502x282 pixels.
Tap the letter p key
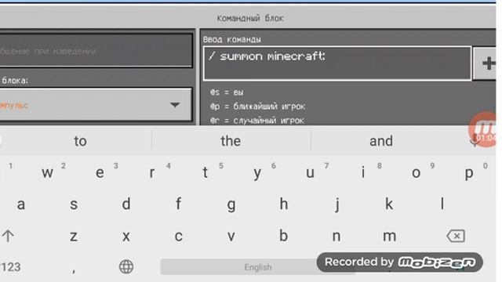tap(469, 173)
